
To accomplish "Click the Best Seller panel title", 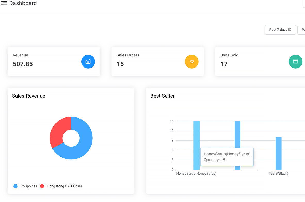I will pos(162,96).
